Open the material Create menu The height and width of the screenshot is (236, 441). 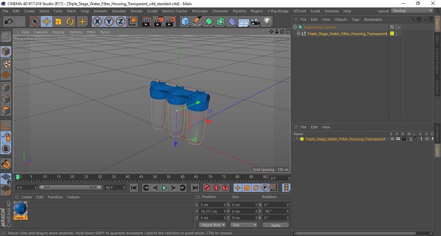coord(27,197)
